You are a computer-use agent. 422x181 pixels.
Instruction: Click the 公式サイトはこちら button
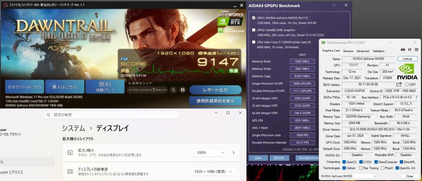[24, 87]
